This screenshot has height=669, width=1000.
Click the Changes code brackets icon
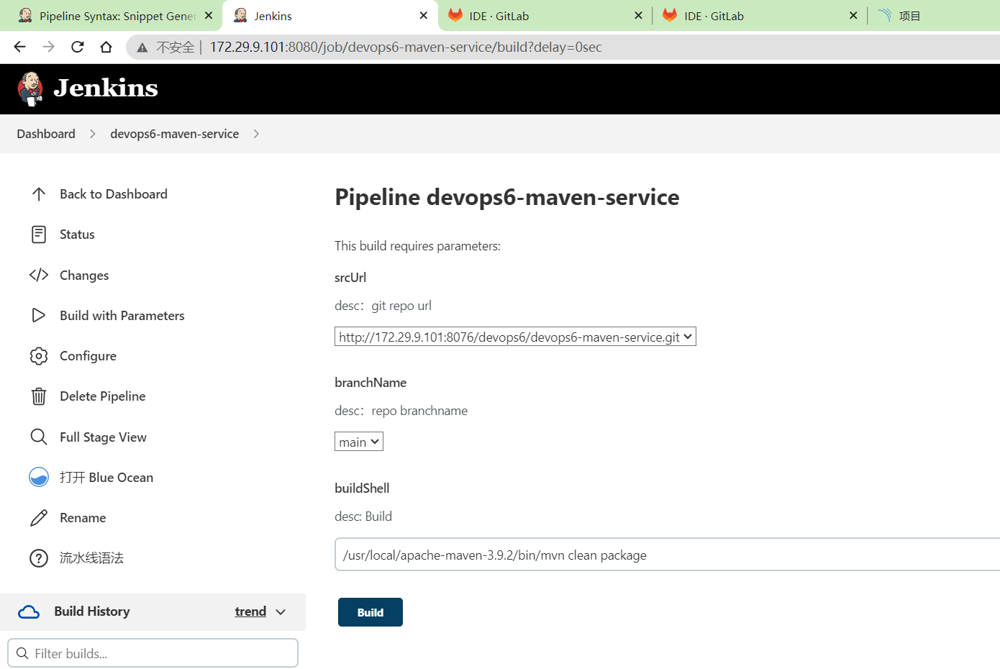pyautogui.click(x=39, y=275)
